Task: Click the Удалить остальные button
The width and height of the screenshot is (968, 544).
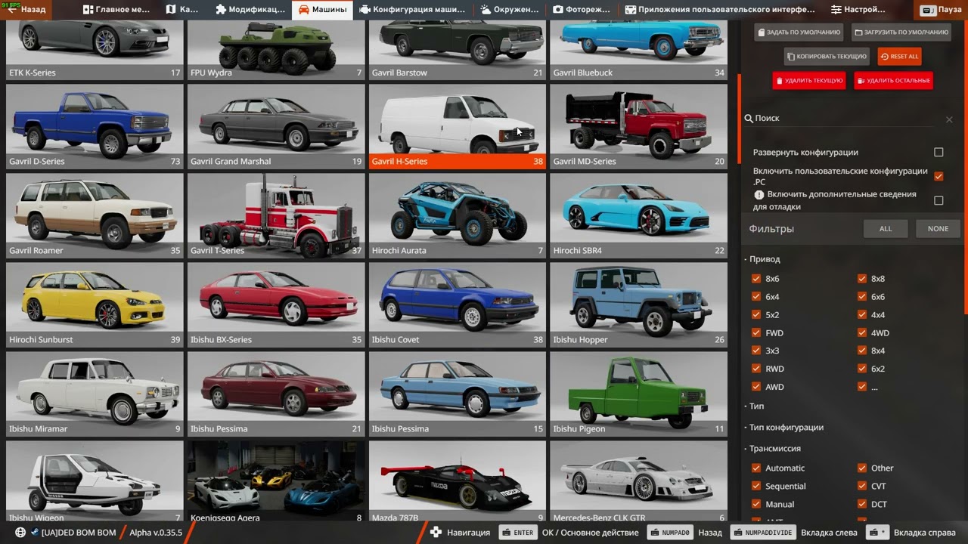Action: tap(893, 81)
